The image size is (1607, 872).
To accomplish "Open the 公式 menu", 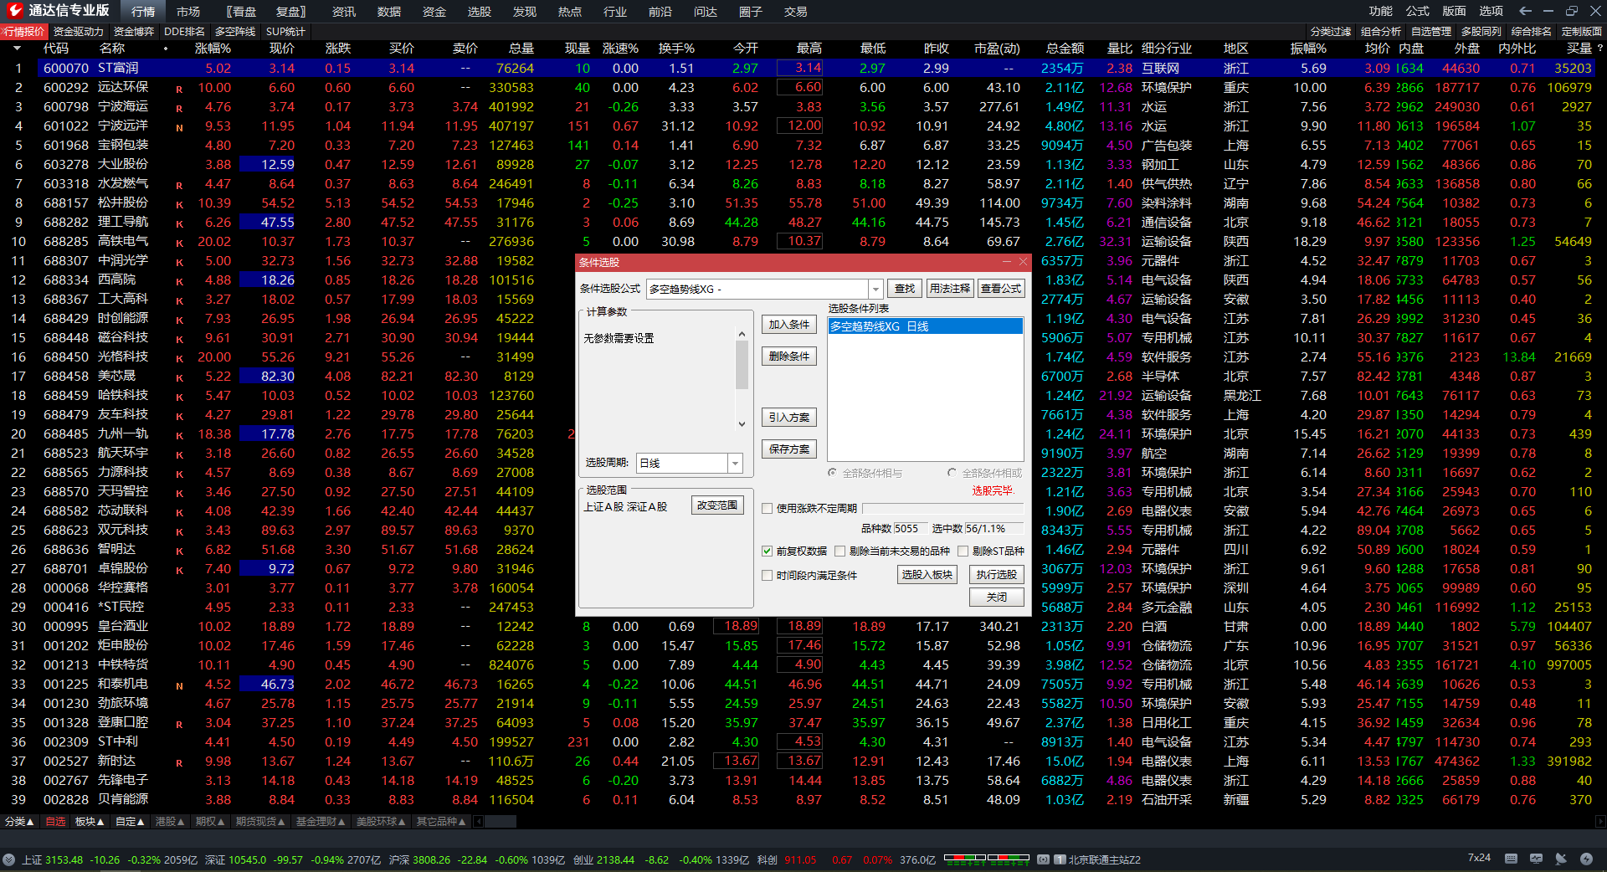I will click(1417, 11).
